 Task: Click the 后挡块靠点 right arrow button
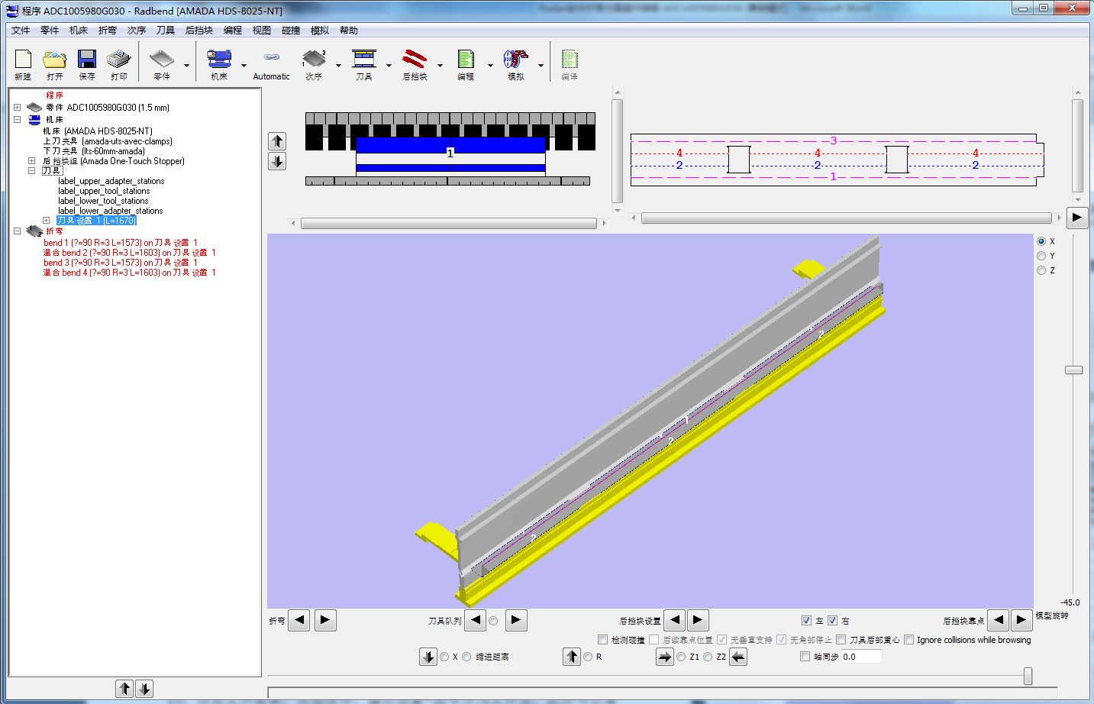point(1021,620)
